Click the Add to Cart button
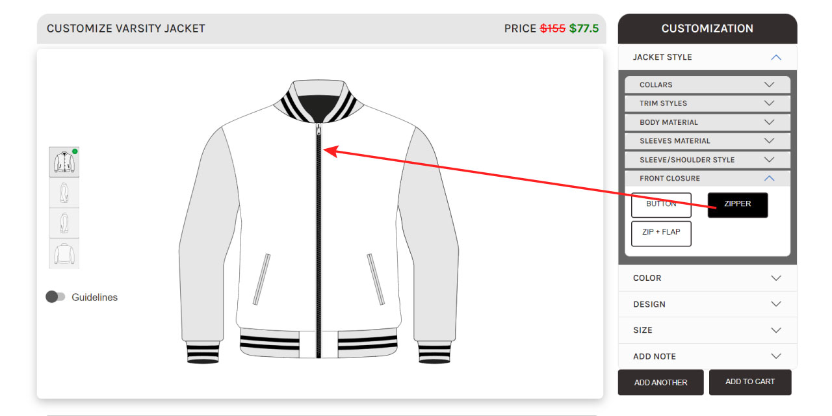Viewport: 832px width, 416px height. 750,382
